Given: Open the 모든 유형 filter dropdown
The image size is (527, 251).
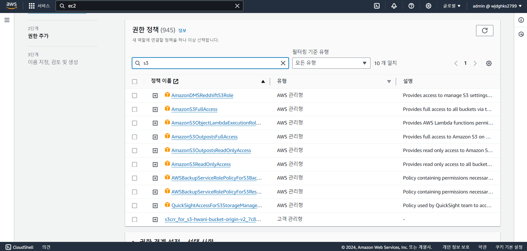Looking at the screenshot, I should click(x=331, y=63).
